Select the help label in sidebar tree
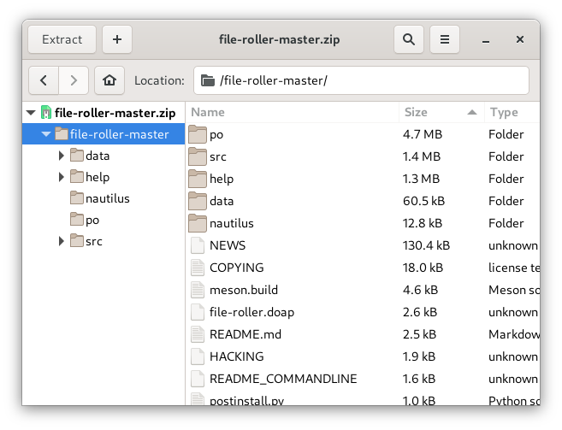This screenshot has height=430, width=562. pyautogui.click(x=98, y=177)
